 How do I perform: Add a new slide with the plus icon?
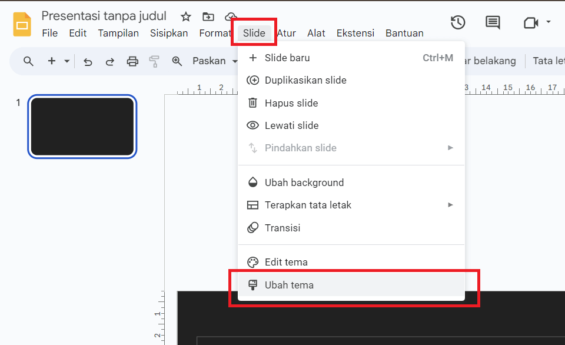(51, 61)
